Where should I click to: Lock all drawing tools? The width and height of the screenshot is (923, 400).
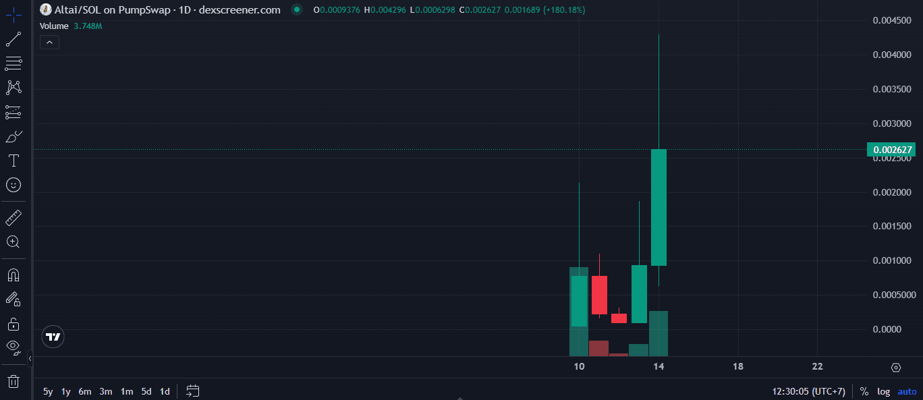click(x=13, y=323)
